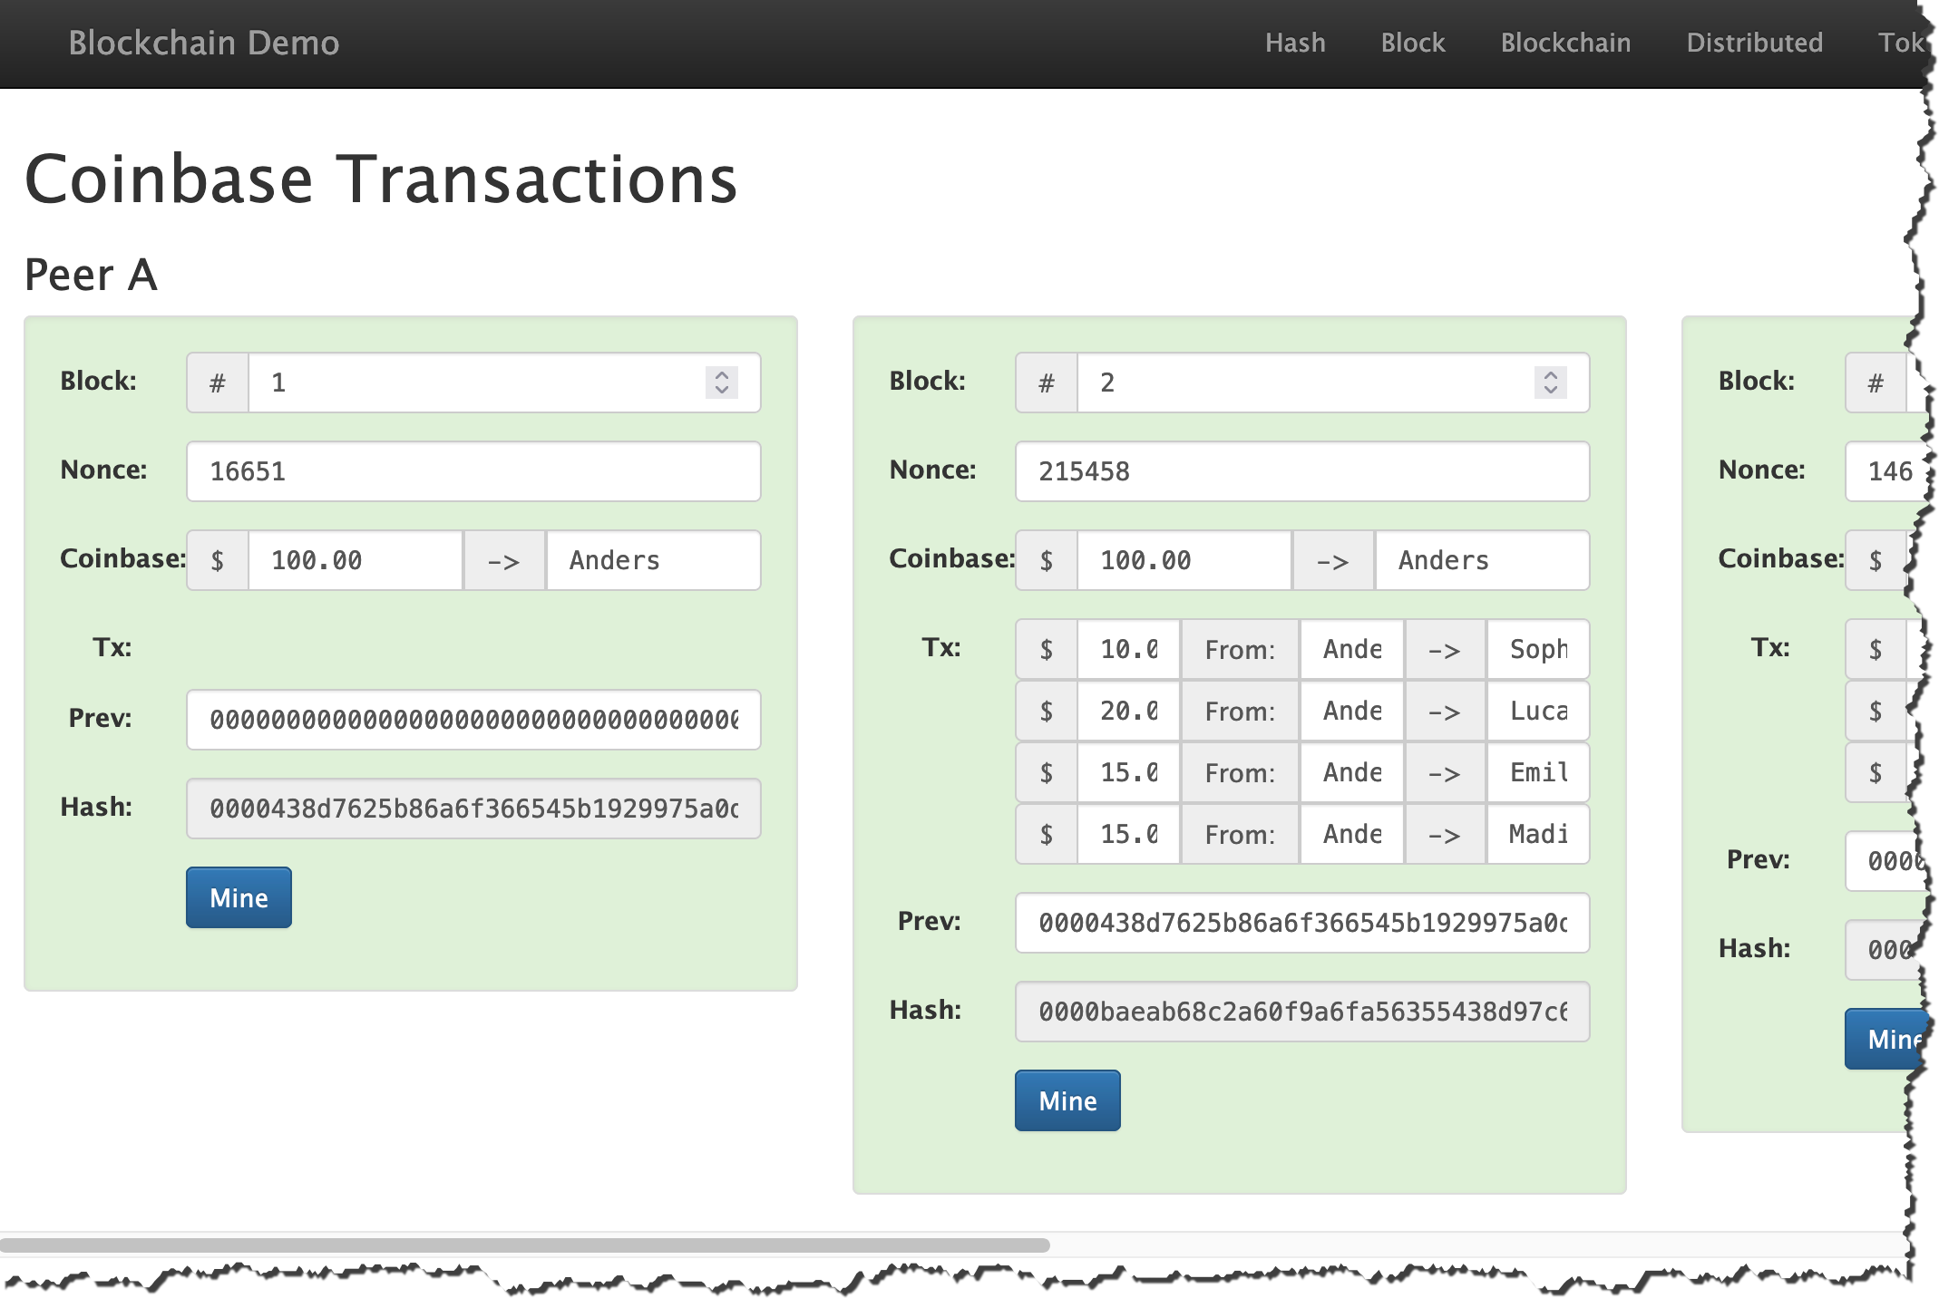Click the Block 2 number stepper arrows

(1550, 383)
